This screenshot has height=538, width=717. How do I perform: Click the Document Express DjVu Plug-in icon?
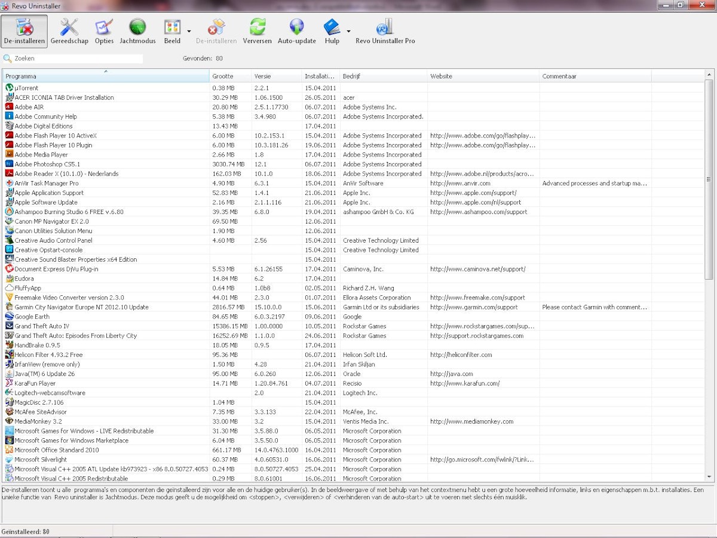[9, 269]
